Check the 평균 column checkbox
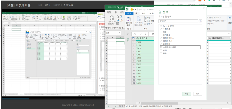232x109 pixels. pos(161,53)
